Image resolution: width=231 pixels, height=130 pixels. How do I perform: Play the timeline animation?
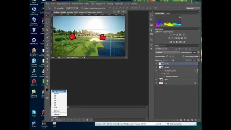75,120
